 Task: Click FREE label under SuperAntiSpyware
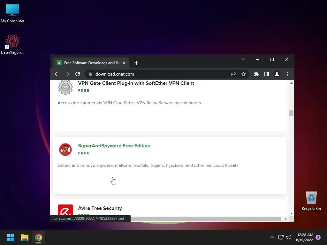pyautogui.click(x=84, y=153)
